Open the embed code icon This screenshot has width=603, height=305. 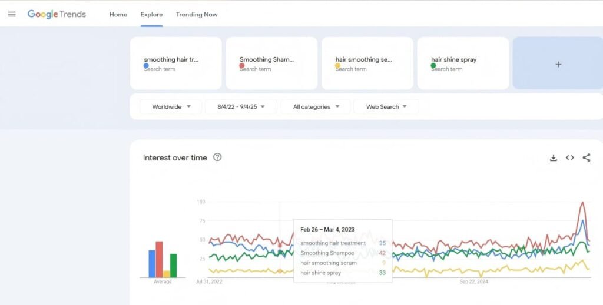coord(569,157)
